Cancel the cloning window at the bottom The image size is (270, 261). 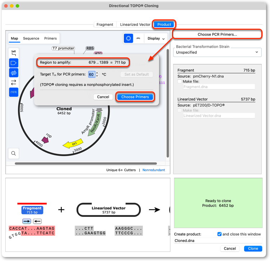point(230,248)
